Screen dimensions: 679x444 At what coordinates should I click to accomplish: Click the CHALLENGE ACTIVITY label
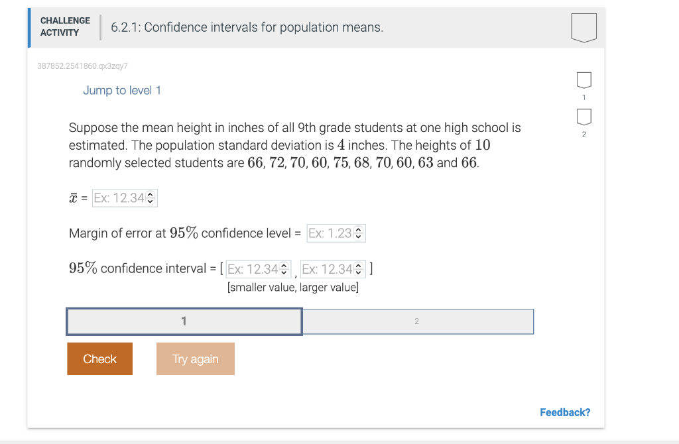click(x=64, y=26)
